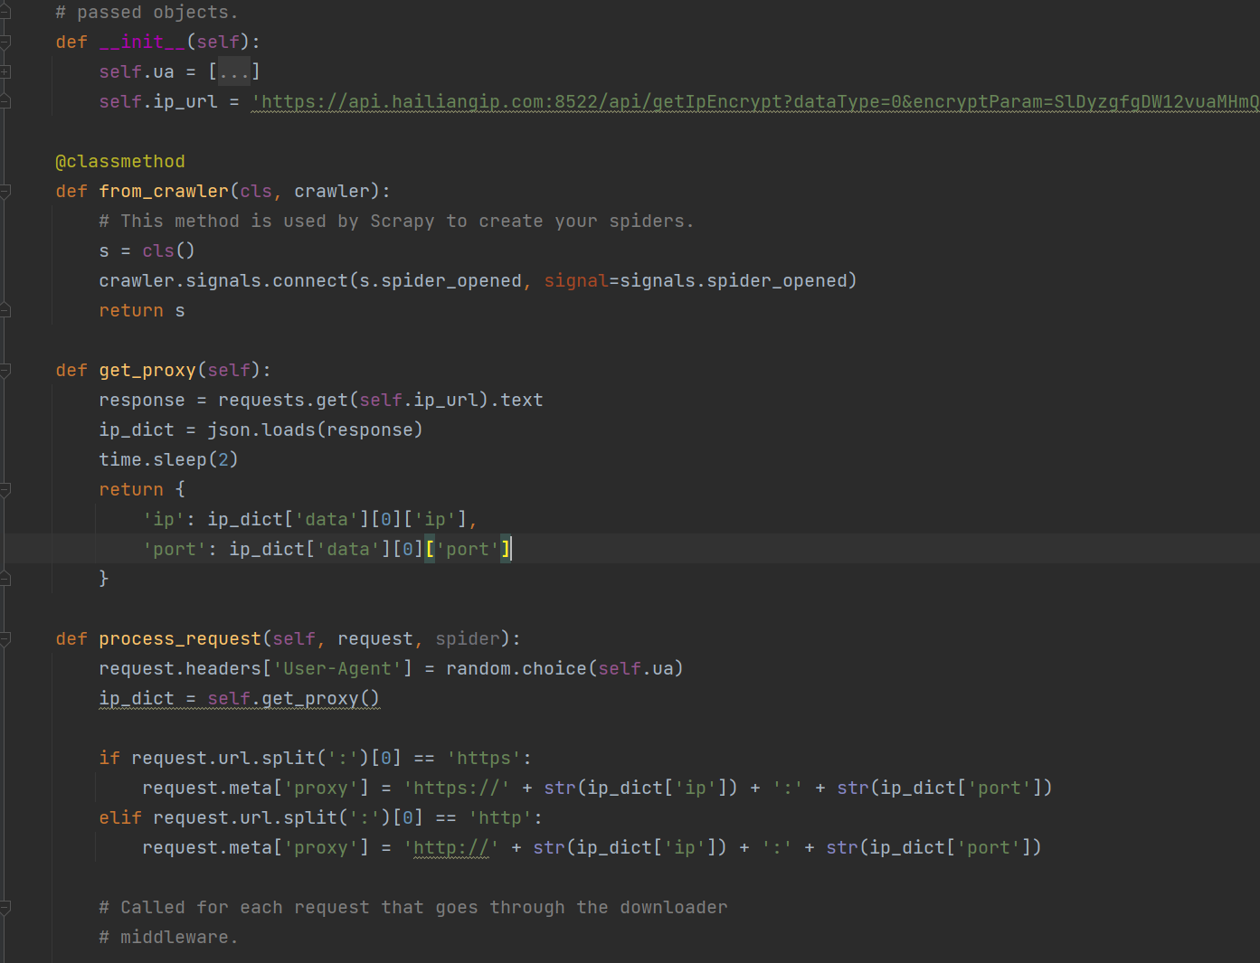Collapse the __init__ method fold marker
This screenshot has height=963, width=1260.
coord(5,42)
